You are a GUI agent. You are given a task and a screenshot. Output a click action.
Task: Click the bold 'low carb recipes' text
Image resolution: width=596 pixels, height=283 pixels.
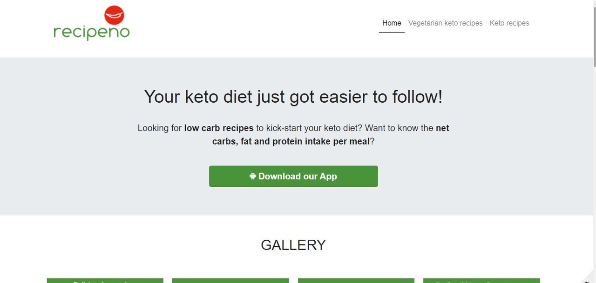tap(219, 128)
